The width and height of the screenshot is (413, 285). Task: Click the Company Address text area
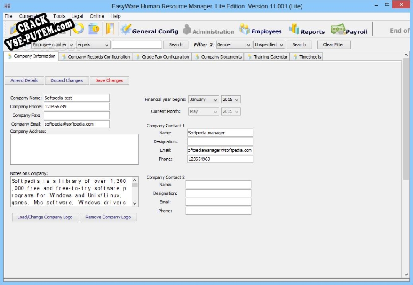[74, 149]
